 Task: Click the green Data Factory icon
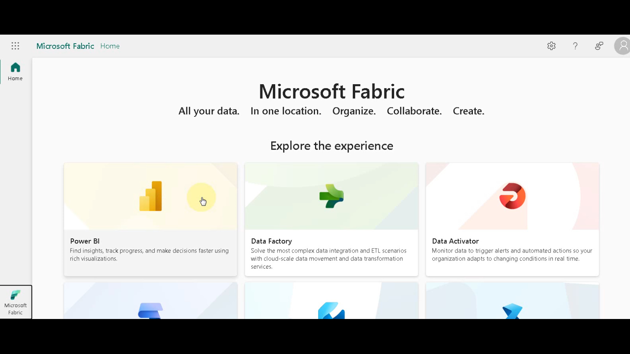click(x=331, y=196)
